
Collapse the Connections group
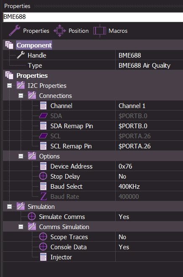(x=21, y=96)
